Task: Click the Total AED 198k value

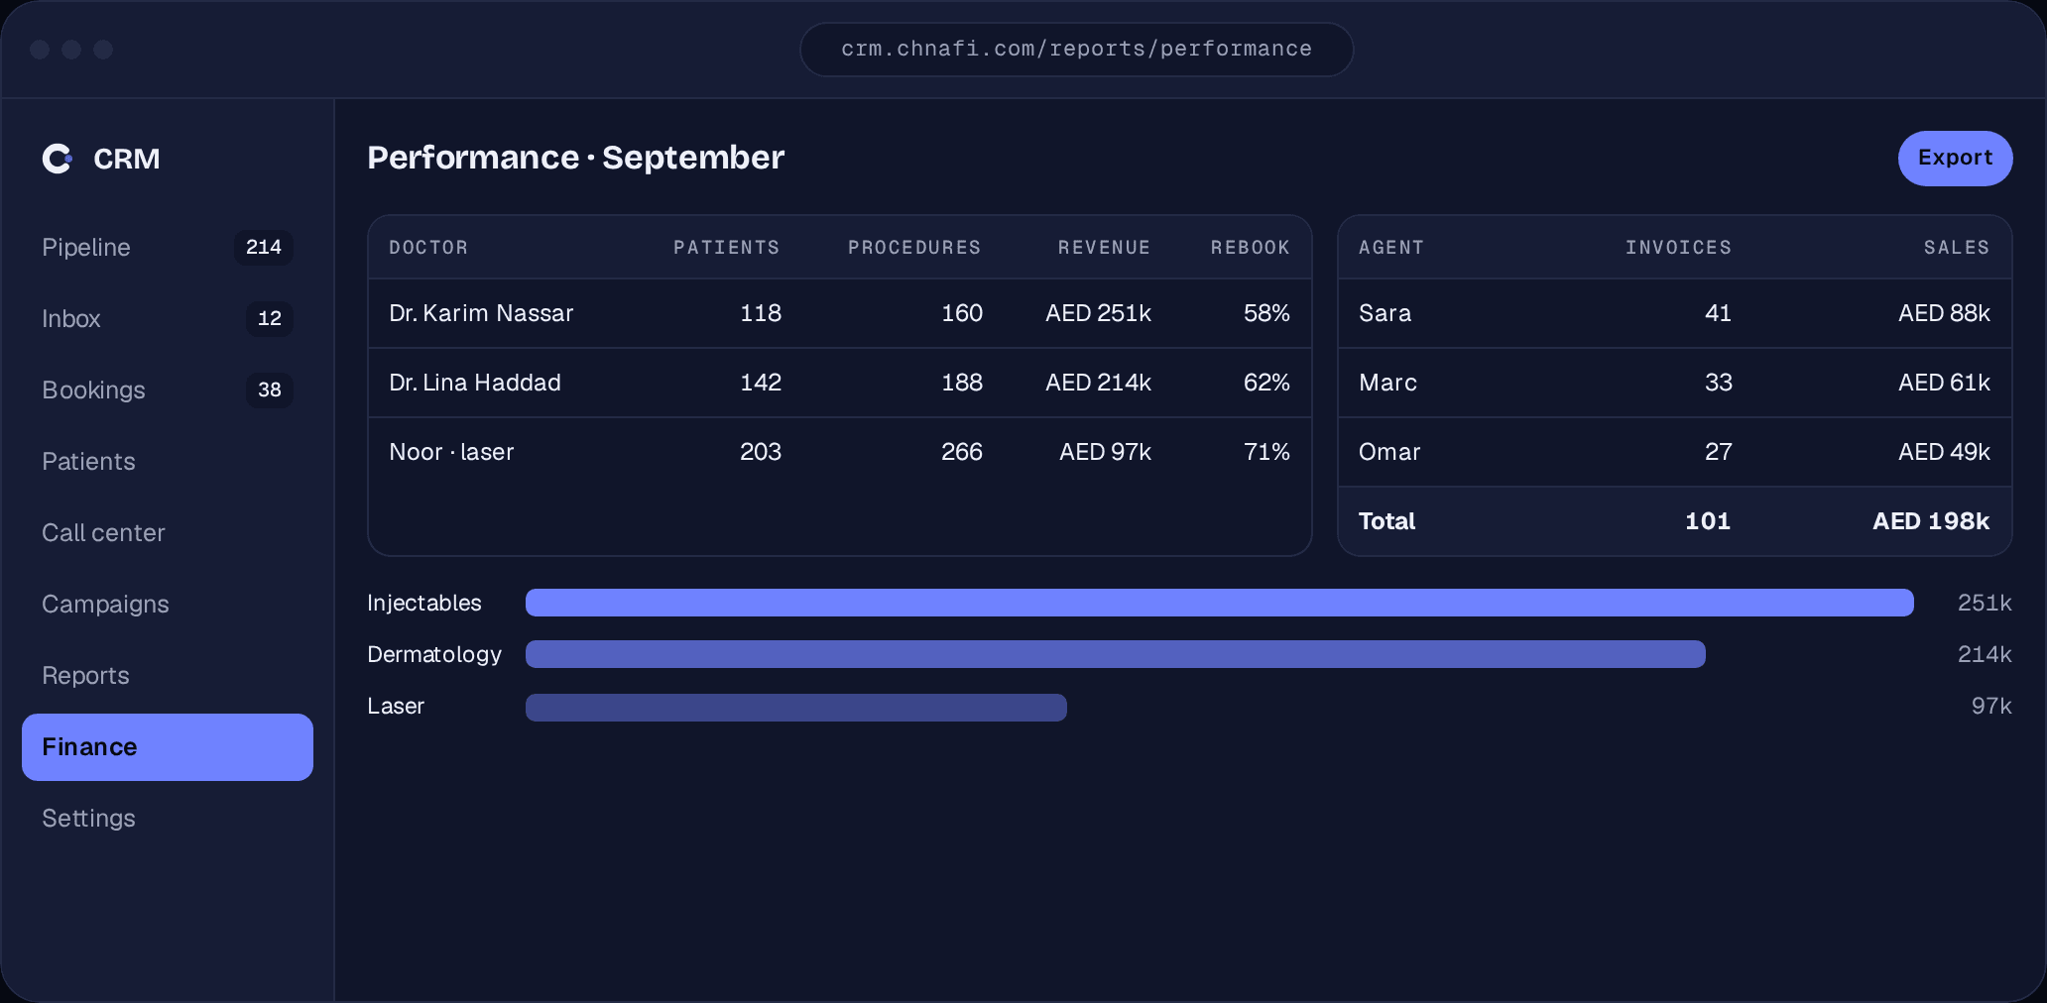Action: click(1931, 521)
